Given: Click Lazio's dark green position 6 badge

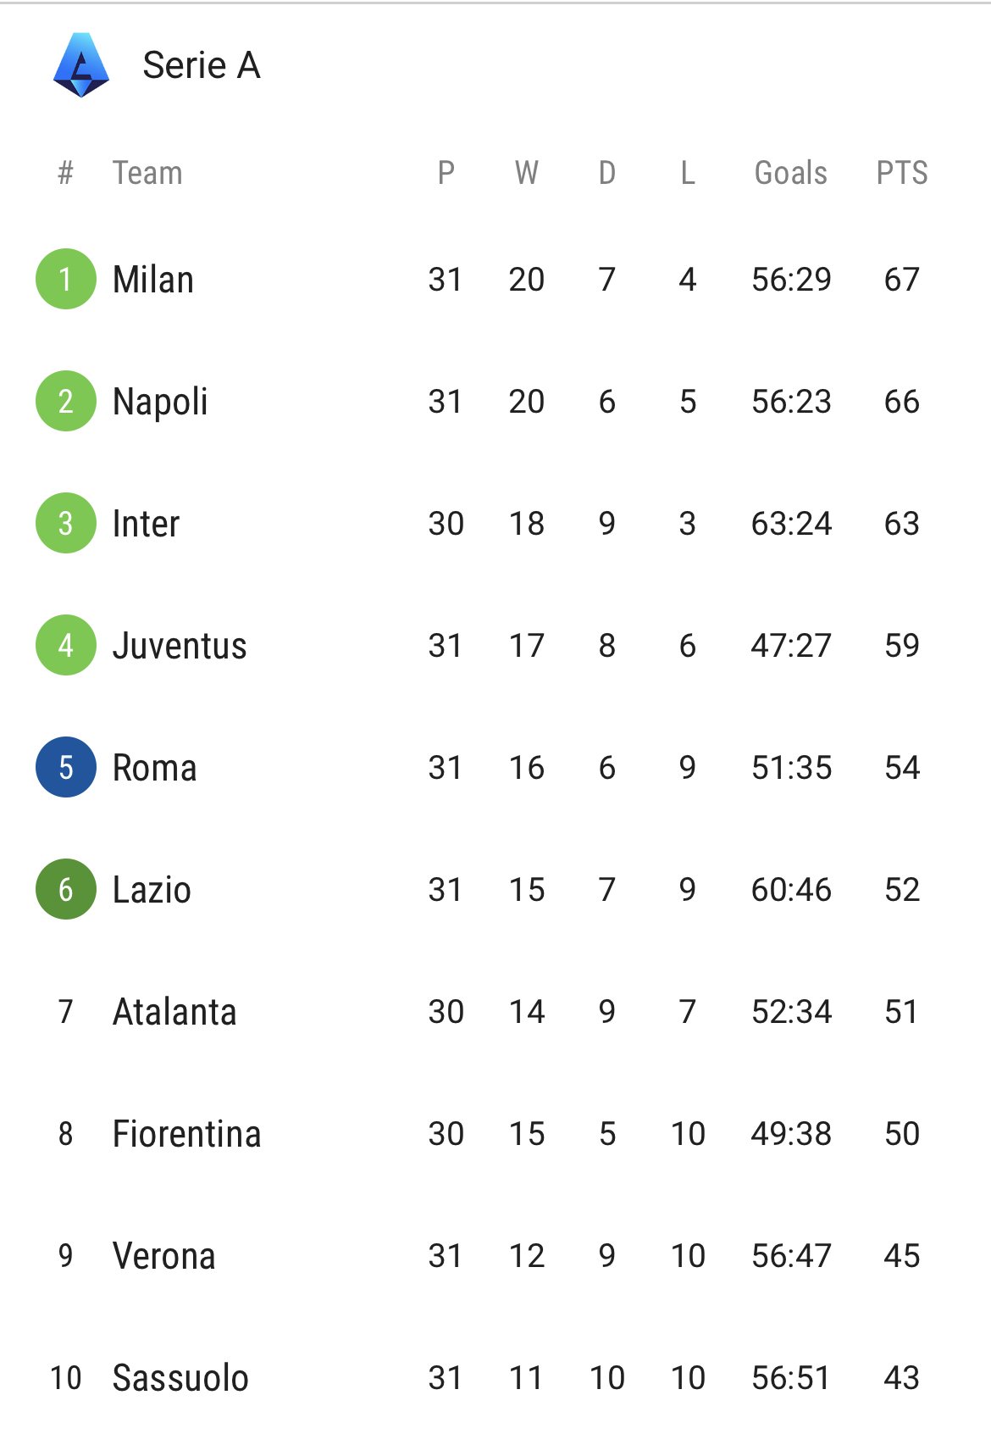Looking at the screenshot, I should pyautogui.click(x=66, y=889).
